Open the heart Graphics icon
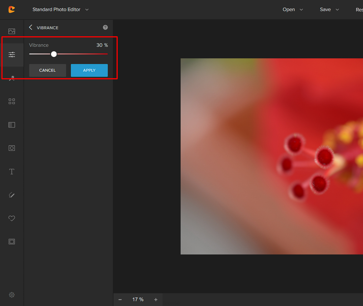 12,218
